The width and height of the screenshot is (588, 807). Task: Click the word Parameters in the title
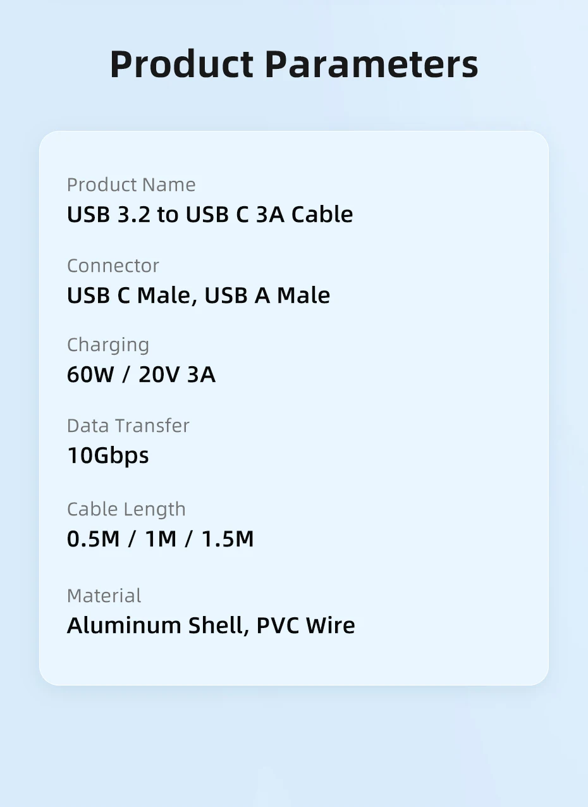point(371,64)
